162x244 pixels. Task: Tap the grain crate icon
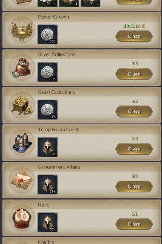pos(22,105)
